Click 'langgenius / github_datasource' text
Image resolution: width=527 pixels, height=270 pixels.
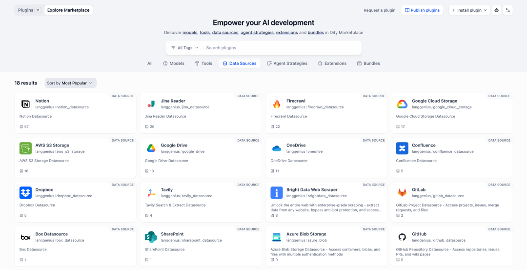coord(439,240)
